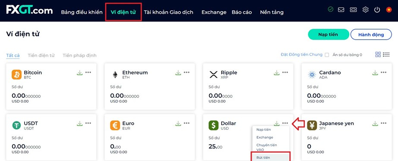Click the Ethereum deposit download icon

point(178,73)
